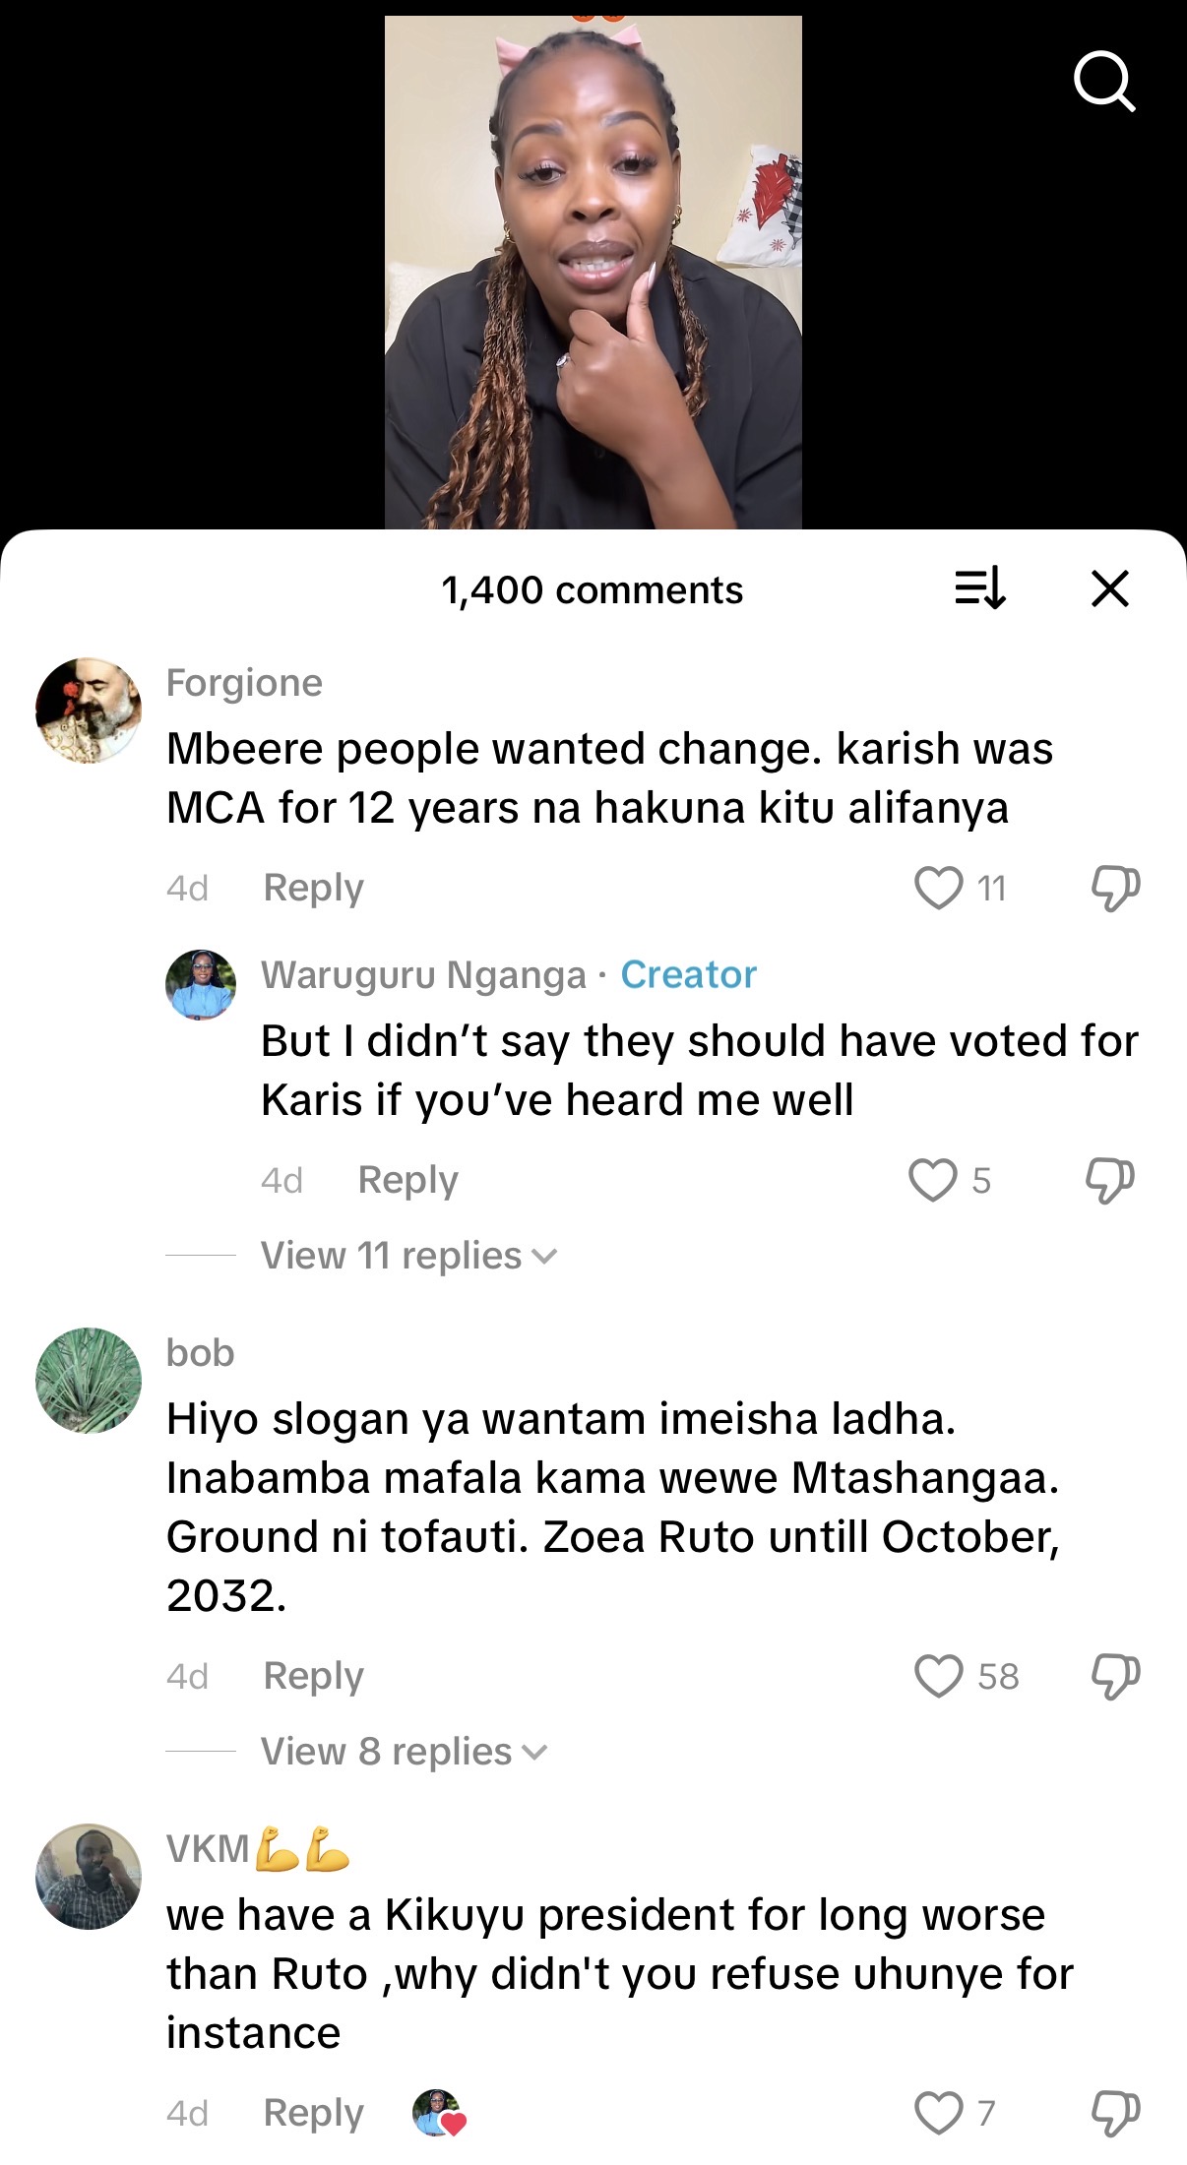Close the comments panel
The image size is (1187, 2165).
pyautogui.click(x=1110, y=589)
